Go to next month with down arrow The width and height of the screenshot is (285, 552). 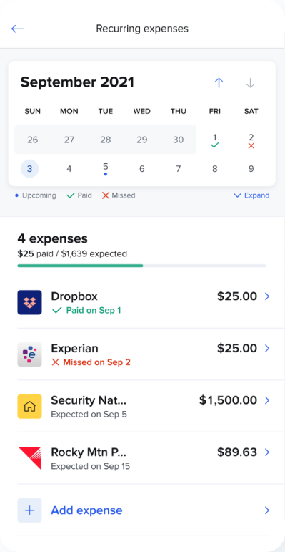pos(250,83)
